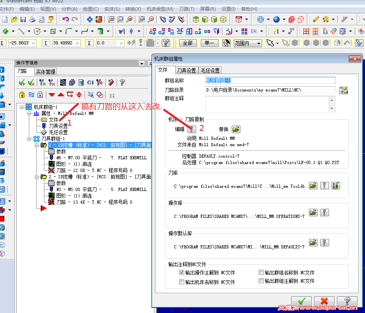Screen dimensions: 365x313
Task: Collapse the 属性 - Mill Default MM node
Action: tap(29, 113)
